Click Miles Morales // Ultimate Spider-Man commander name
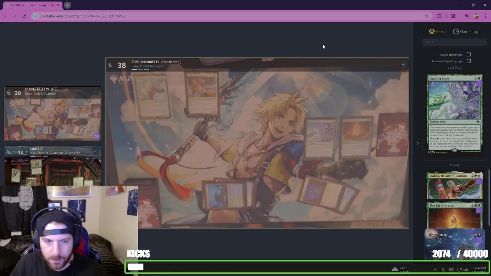Viewport: 491px width, 276px height. point(55,153)
